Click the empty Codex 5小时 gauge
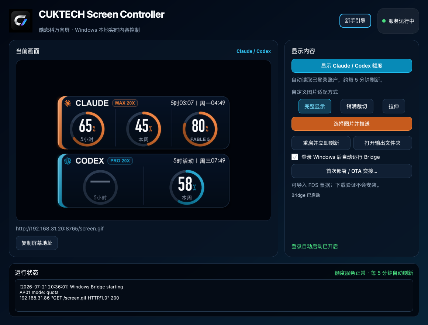The height and width of the screenshot is (325, 428). coord(100,187)
